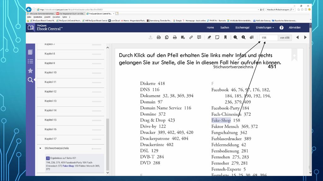Open the view settings icon next to zoom

(252, 37)
